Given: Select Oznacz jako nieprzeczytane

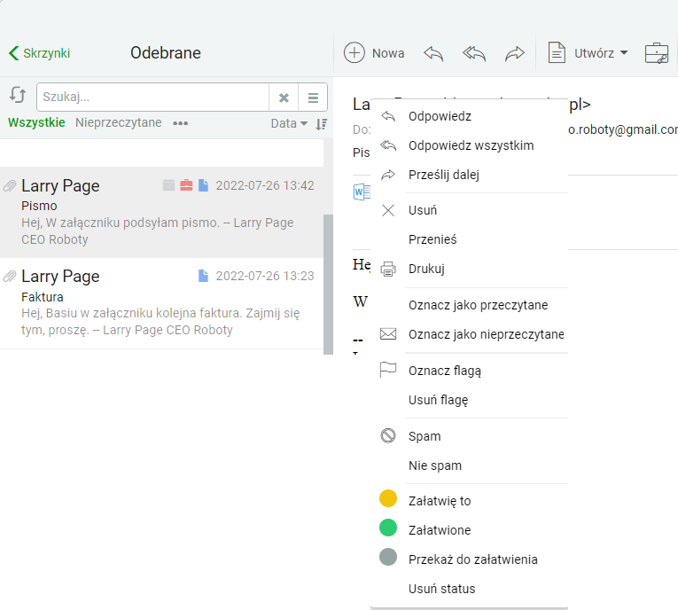Looking at the screenshot, I should pos(469,334).
